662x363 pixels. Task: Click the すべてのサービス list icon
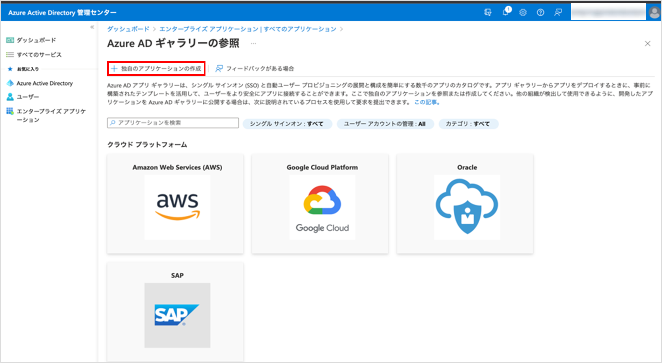coord(10,55)
